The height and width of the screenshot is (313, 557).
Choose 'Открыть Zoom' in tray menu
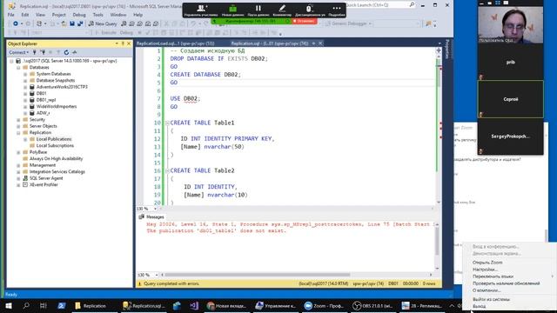pos(487,263)
